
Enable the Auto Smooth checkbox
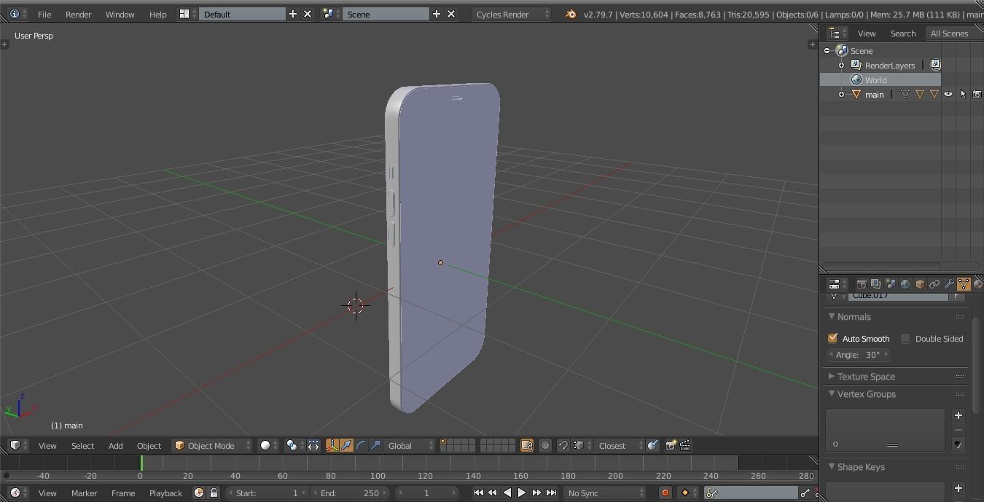832,338
